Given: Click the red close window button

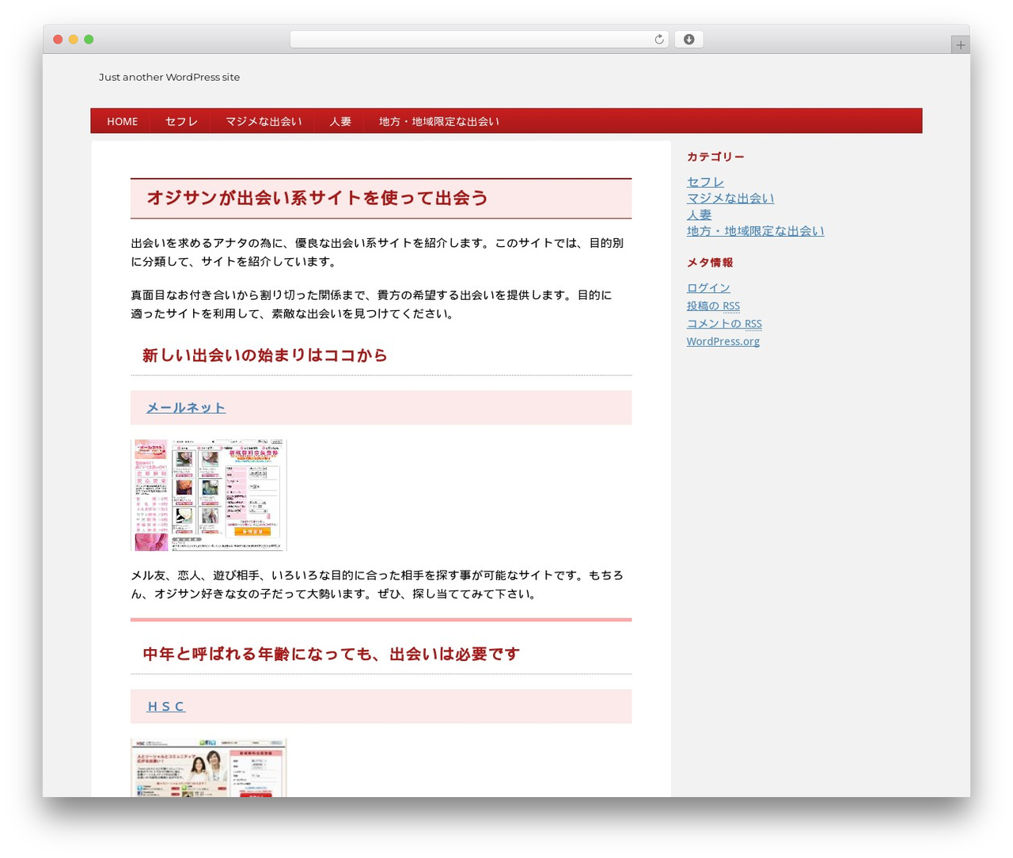Looking at the screenshot, I should point(58,40).
